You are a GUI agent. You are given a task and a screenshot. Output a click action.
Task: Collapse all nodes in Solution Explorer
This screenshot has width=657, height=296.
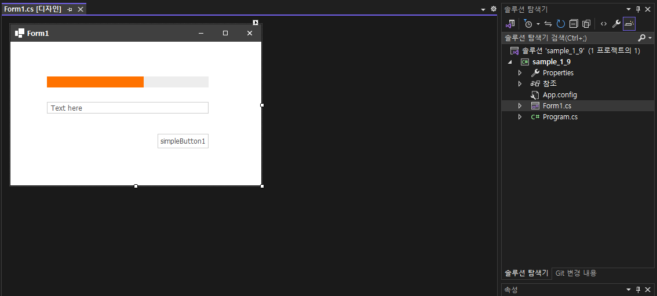(574, 24)
